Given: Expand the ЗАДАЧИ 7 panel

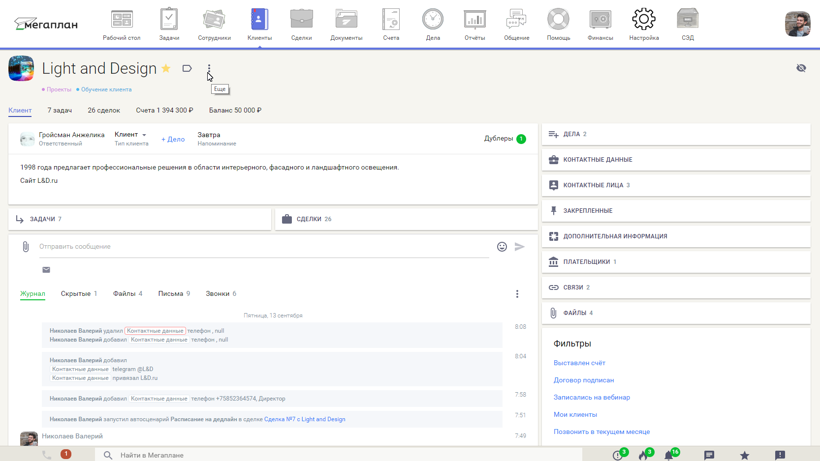Looking at the screenshot, I should point(140,219).
